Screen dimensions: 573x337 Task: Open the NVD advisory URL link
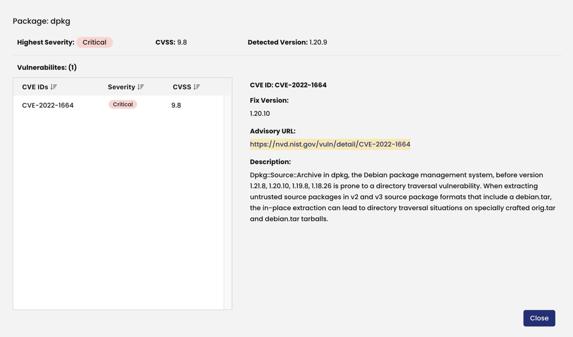tap(330, 144)
